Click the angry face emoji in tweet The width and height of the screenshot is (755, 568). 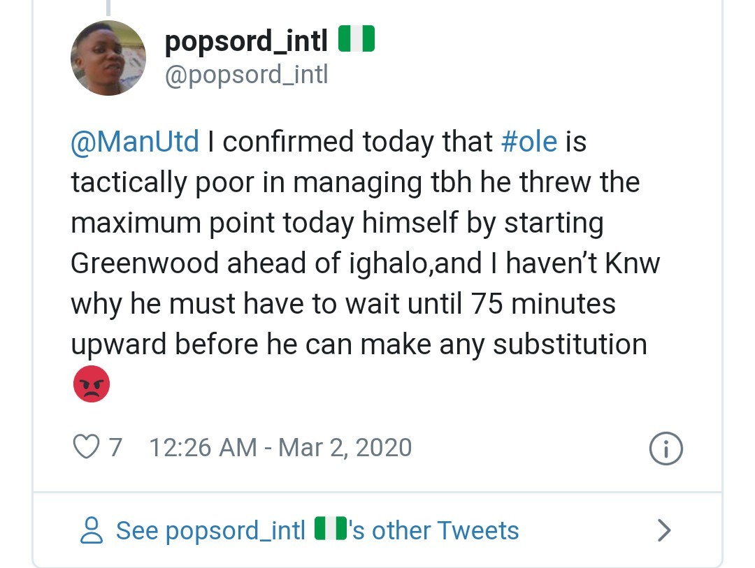click(90, 384)
